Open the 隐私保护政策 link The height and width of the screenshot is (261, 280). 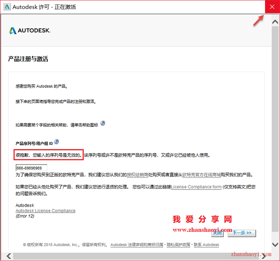tap(178, 245)
